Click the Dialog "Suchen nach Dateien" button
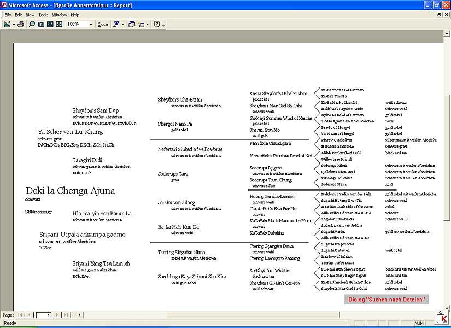The width and height of the screenshot is (451, 328). tap(386, 300)
